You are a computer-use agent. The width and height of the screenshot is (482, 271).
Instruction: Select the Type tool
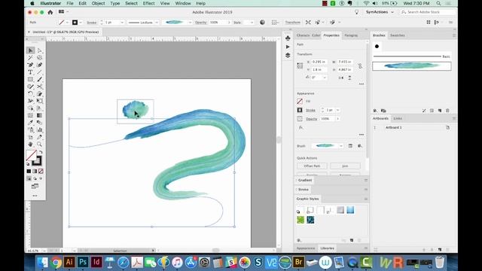click(30, 72)
